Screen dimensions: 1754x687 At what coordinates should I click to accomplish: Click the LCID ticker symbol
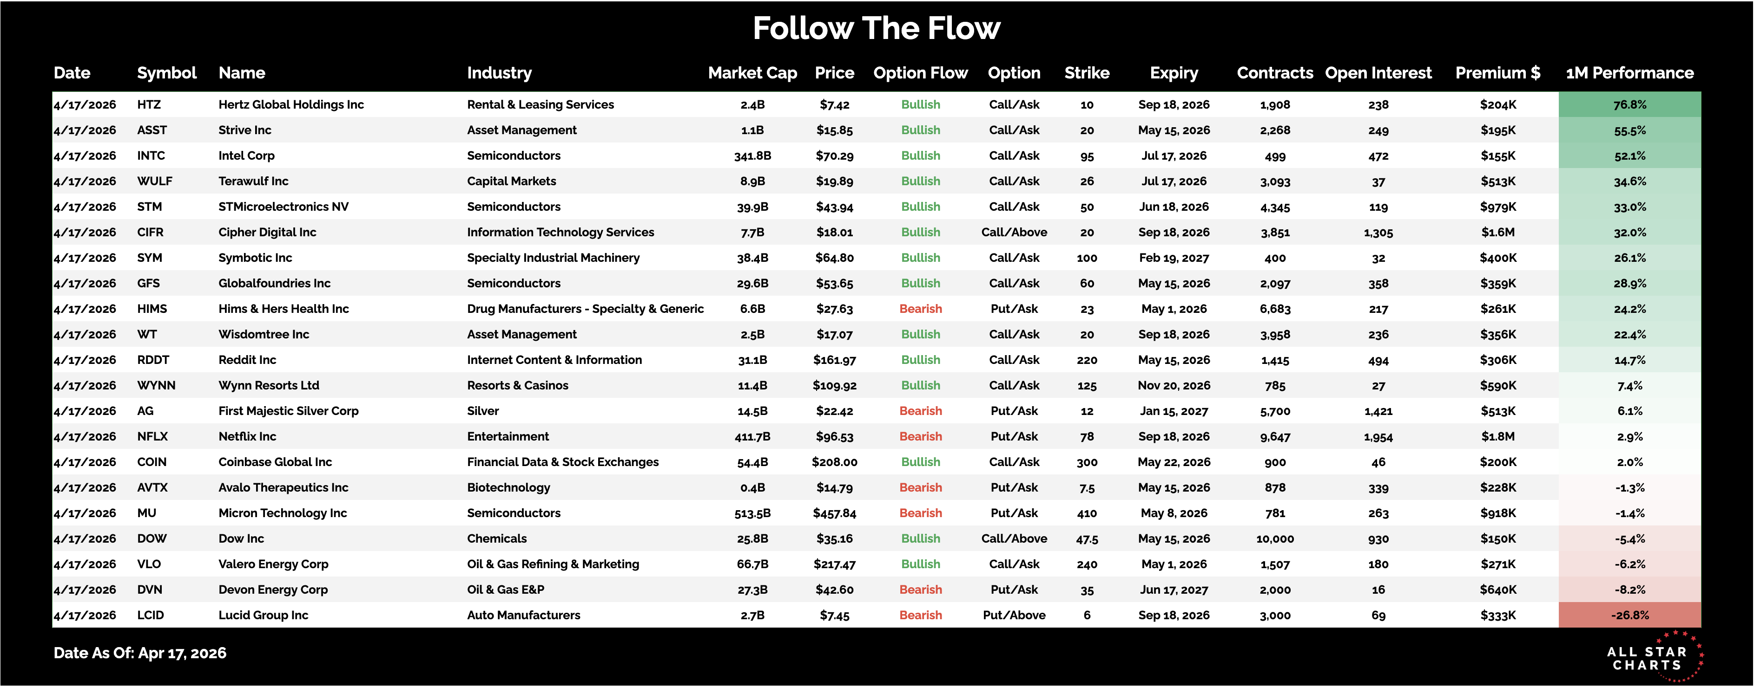(151, 616)
